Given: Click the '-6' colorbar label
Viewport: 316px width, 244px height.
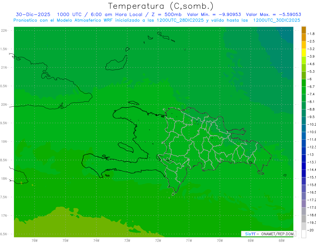Looking at the screenshot, I should click(310, 79).
